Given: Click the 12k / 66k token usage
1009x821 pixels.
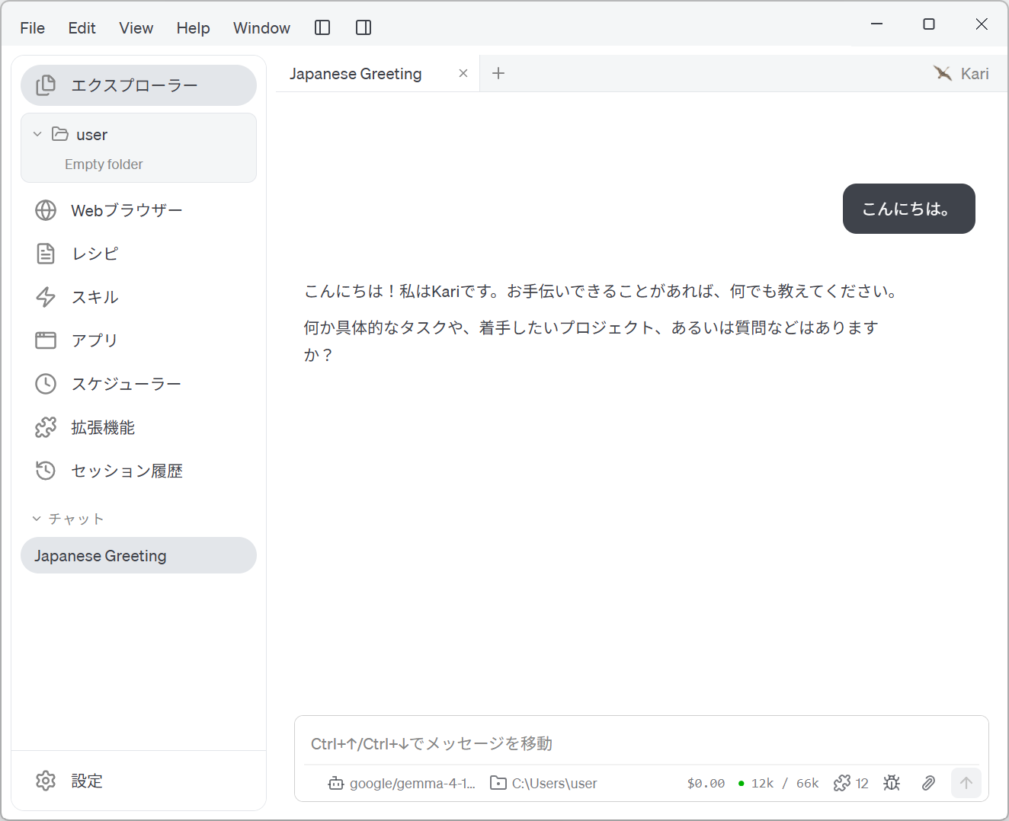Looking at the screenshot, I should [x=778, y=783].
